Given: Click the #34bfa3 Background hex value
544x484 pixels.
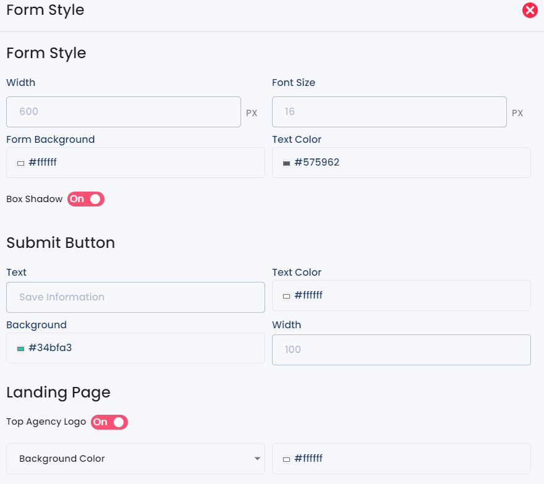Looking at the screenshot, I should click(50, 347).
